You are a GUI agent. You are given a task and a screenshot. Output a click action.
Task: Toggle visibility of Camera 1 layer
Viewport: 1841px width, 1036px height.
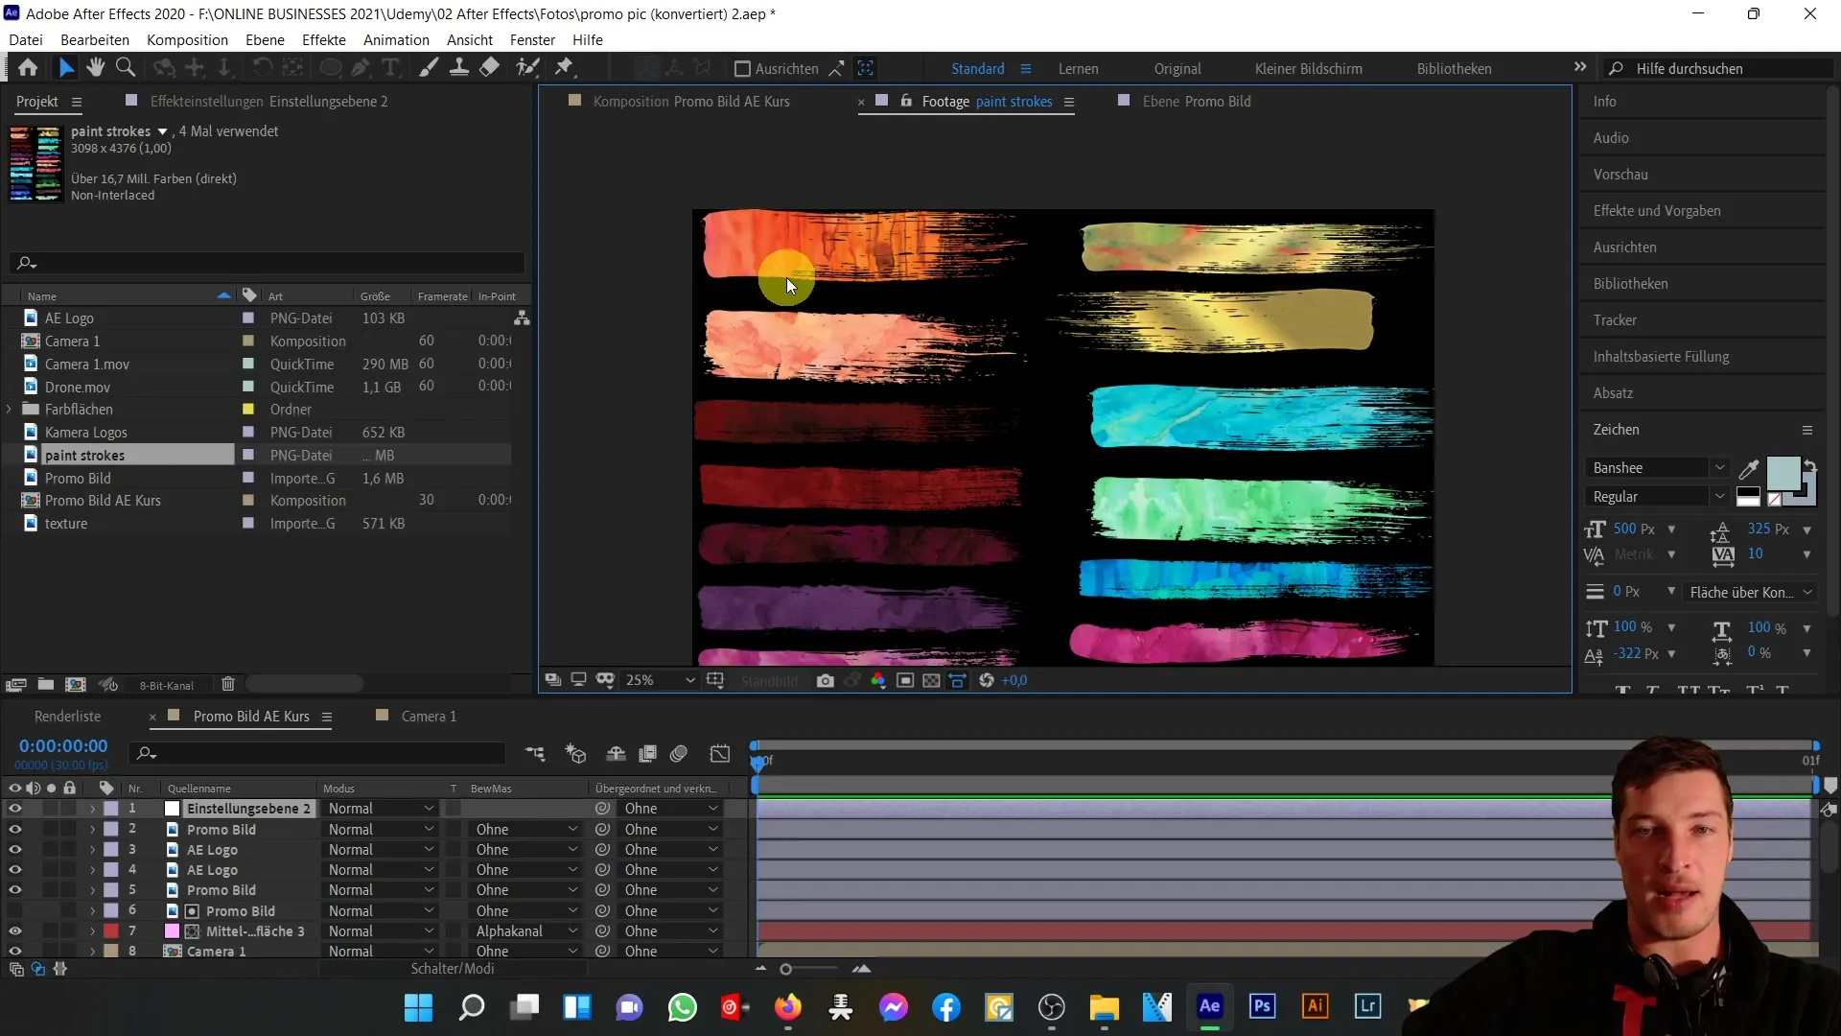coord(15,950)
